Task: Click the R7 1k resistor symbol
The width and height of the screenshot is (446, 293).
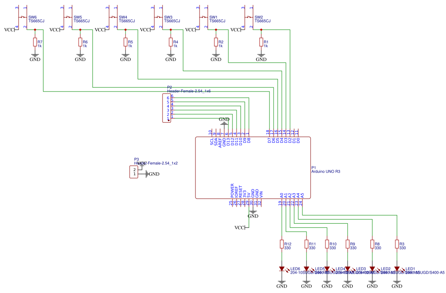Action: 35,42
